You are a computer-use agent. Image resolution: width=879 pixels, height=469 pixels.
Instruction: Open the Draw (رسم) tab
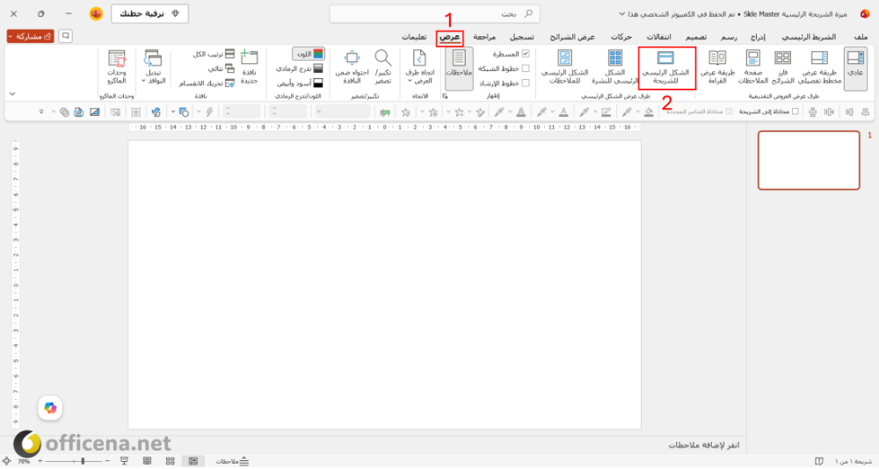729,37
